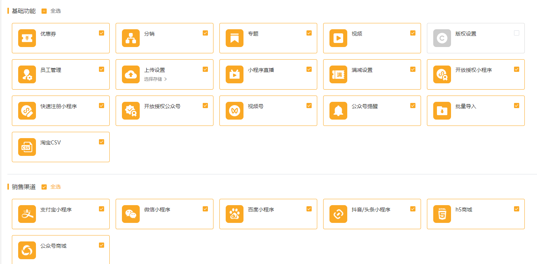Click the 批量导入 label text

click(466, 106)
